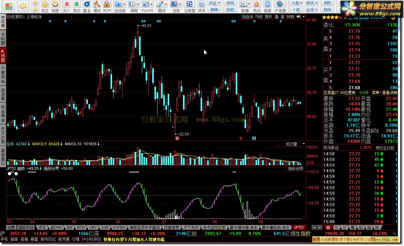Click the 买入 buy icon
404x246 pixels.
pyautogui.click(x=67, y=6)
